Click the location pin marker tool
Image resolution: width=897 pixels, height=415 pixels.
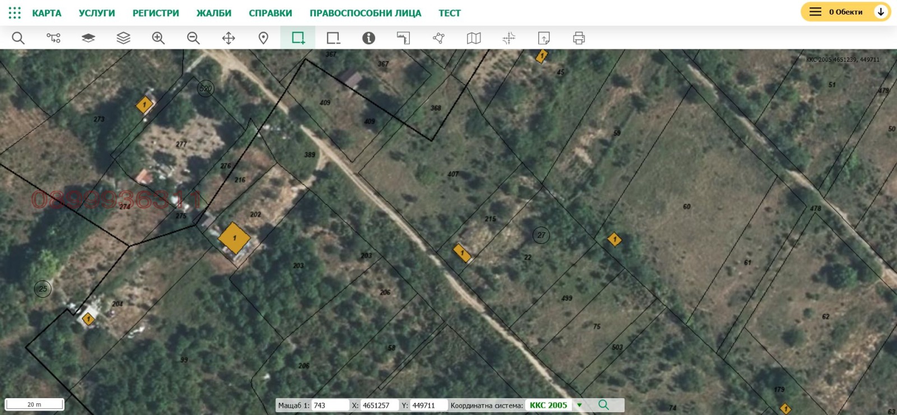coord(263,38)
